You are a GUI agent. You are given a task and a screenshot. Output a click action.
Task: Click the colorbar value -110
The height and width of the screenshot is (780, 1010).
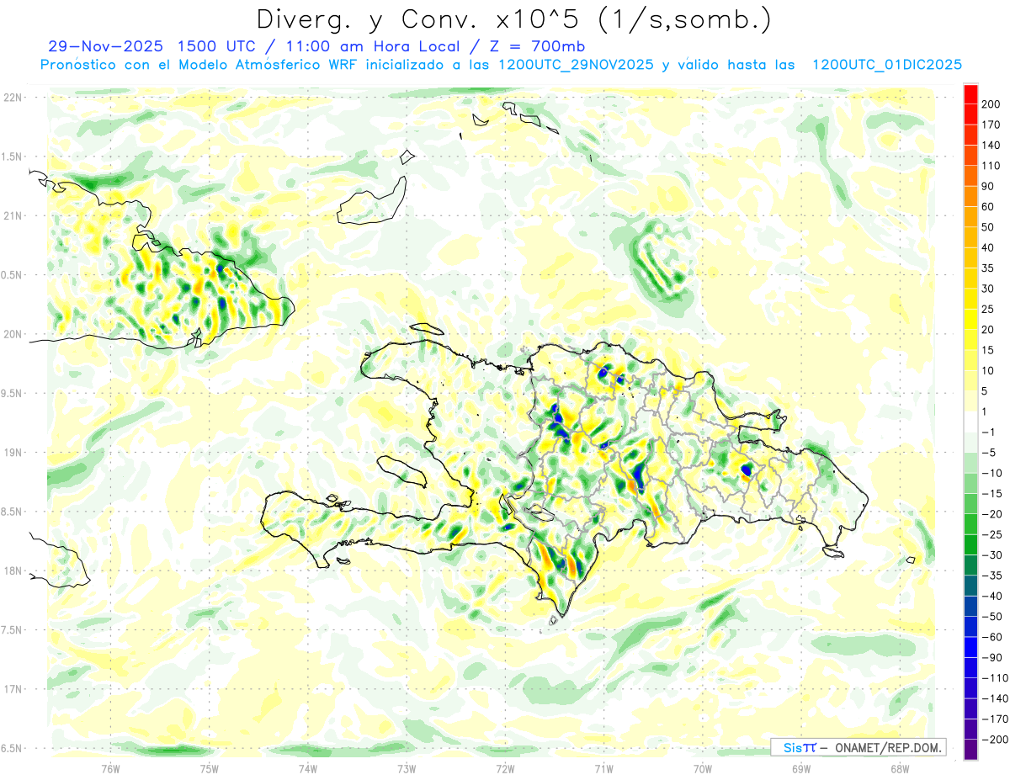pyautogui.click(x=994, y=678)
